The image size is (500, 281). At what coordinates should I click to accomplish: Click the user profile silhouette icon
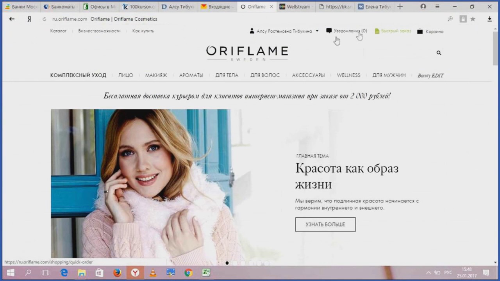(x=252, y=31)
